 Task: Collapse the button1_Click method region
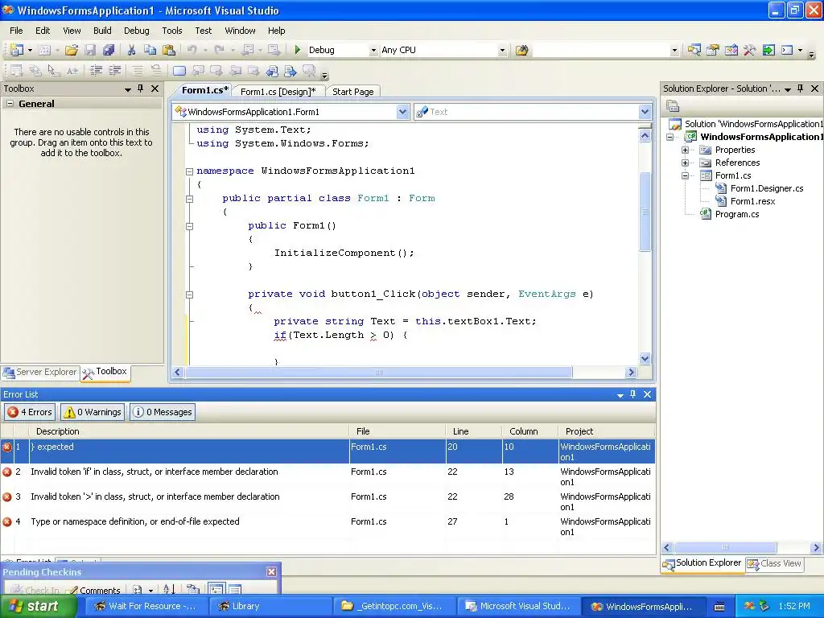coord(189,295)
